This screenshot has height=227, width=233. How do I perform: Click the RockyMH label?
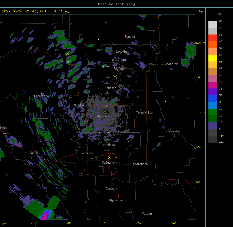[66, 61]
